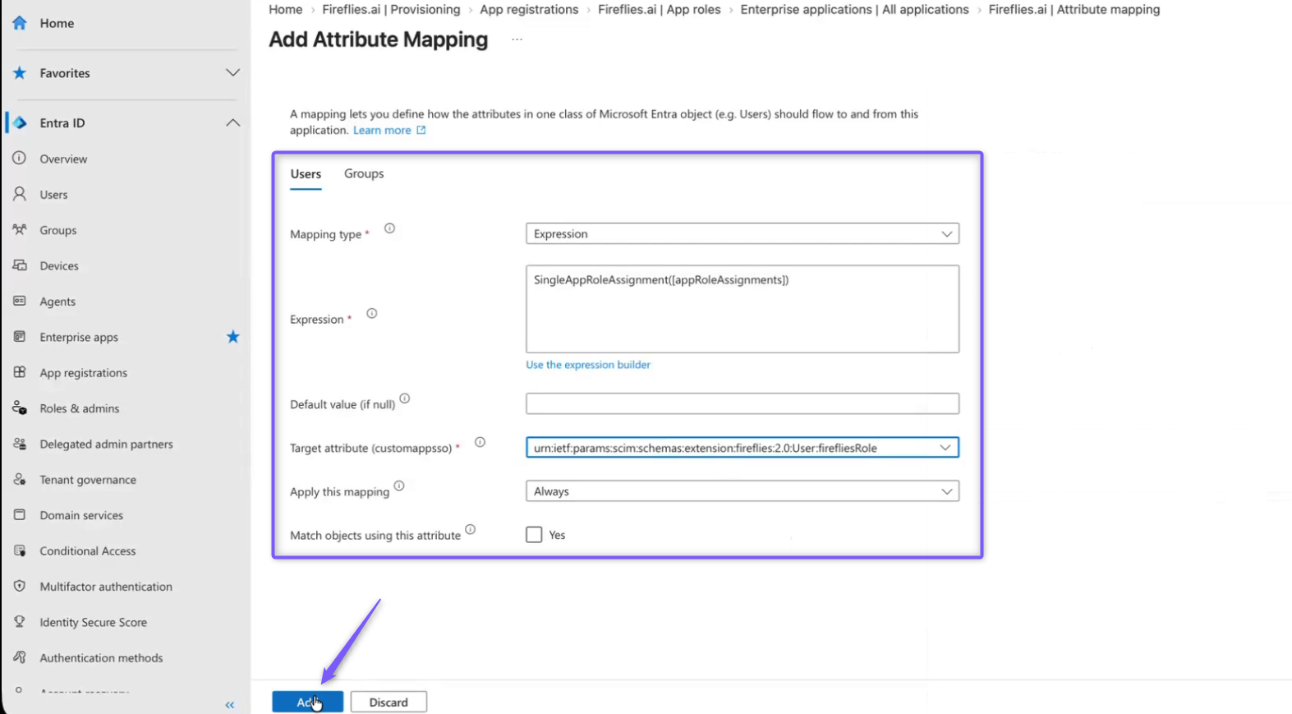
Task: Click the Add button
Action: (308, 702)
